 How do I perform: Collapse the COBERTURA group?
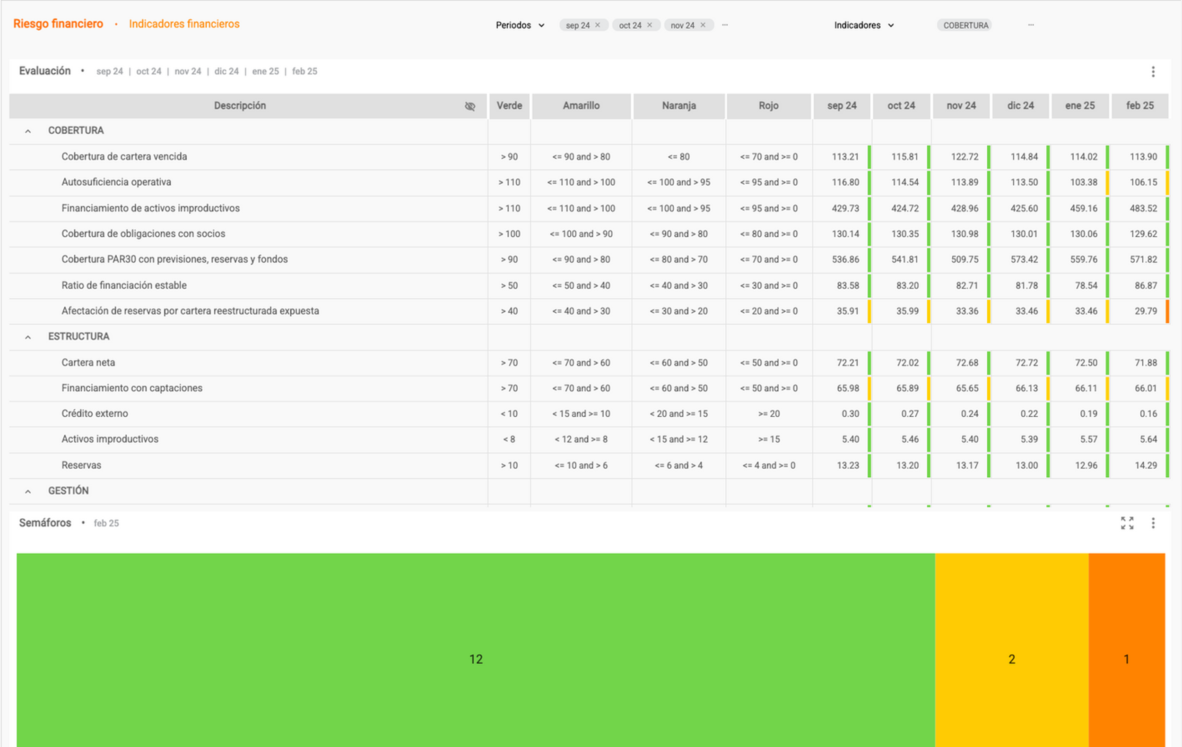pos(28,131)
